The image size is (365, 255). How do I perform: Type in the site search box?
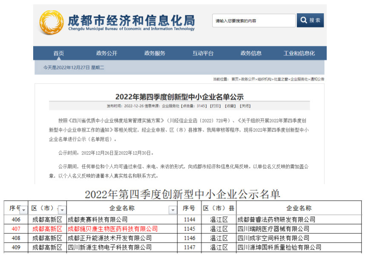pos(254,20)
